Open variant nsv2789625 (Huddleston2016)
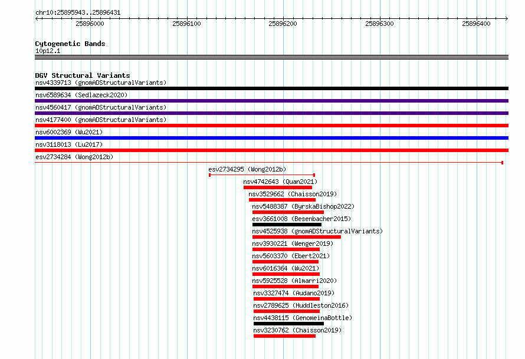This screenshot has height=359, width=525. pos(301,305)
